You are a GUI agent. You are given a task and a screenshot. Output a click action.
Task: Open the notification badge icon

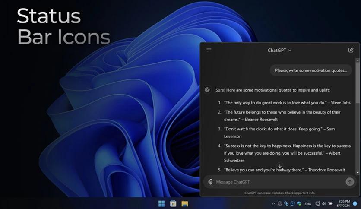(x=355, y=204)
